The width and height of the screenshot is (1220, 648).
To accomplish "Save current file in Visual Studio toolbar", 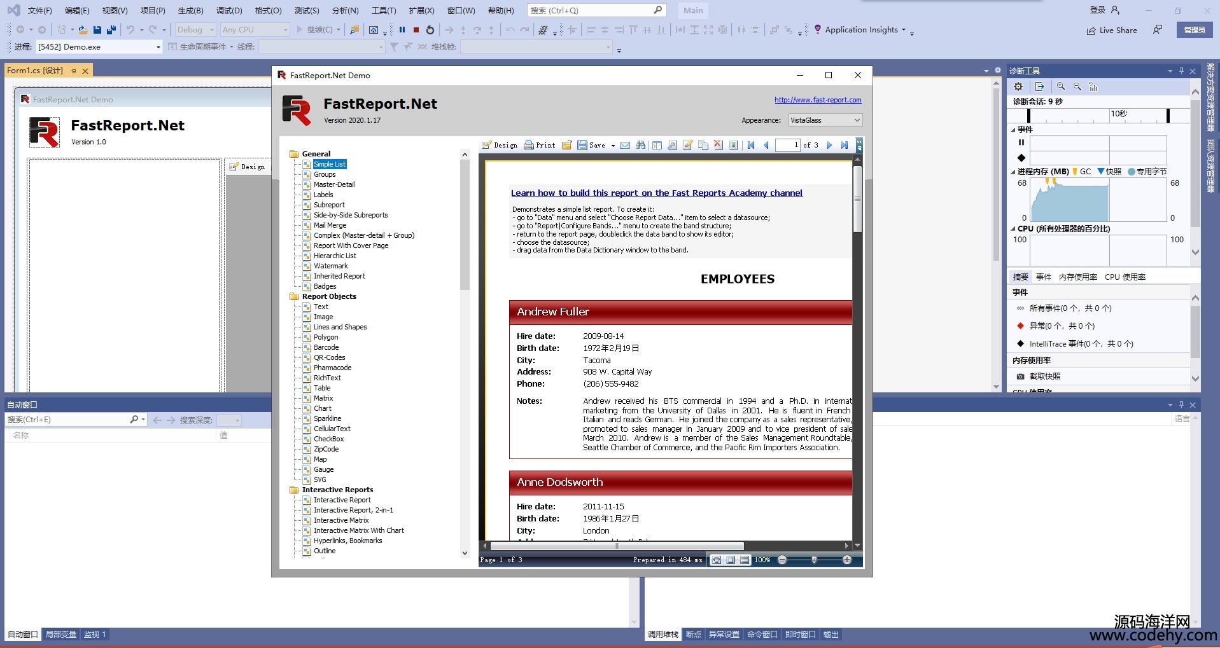I will 97,30.
